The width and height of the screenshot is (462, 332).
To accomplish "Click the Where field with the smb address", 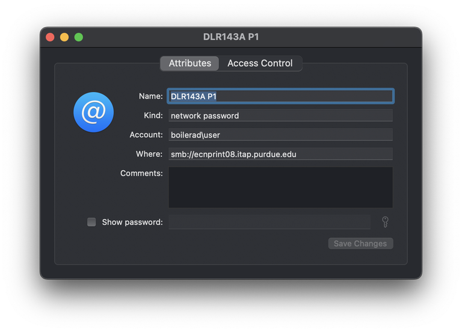I will (280, 154).
